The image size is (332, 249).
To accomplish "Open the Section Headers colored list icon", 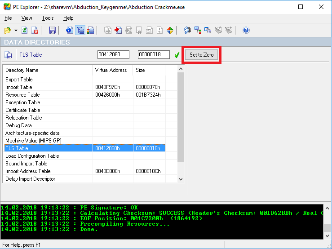I will [91, 30].
